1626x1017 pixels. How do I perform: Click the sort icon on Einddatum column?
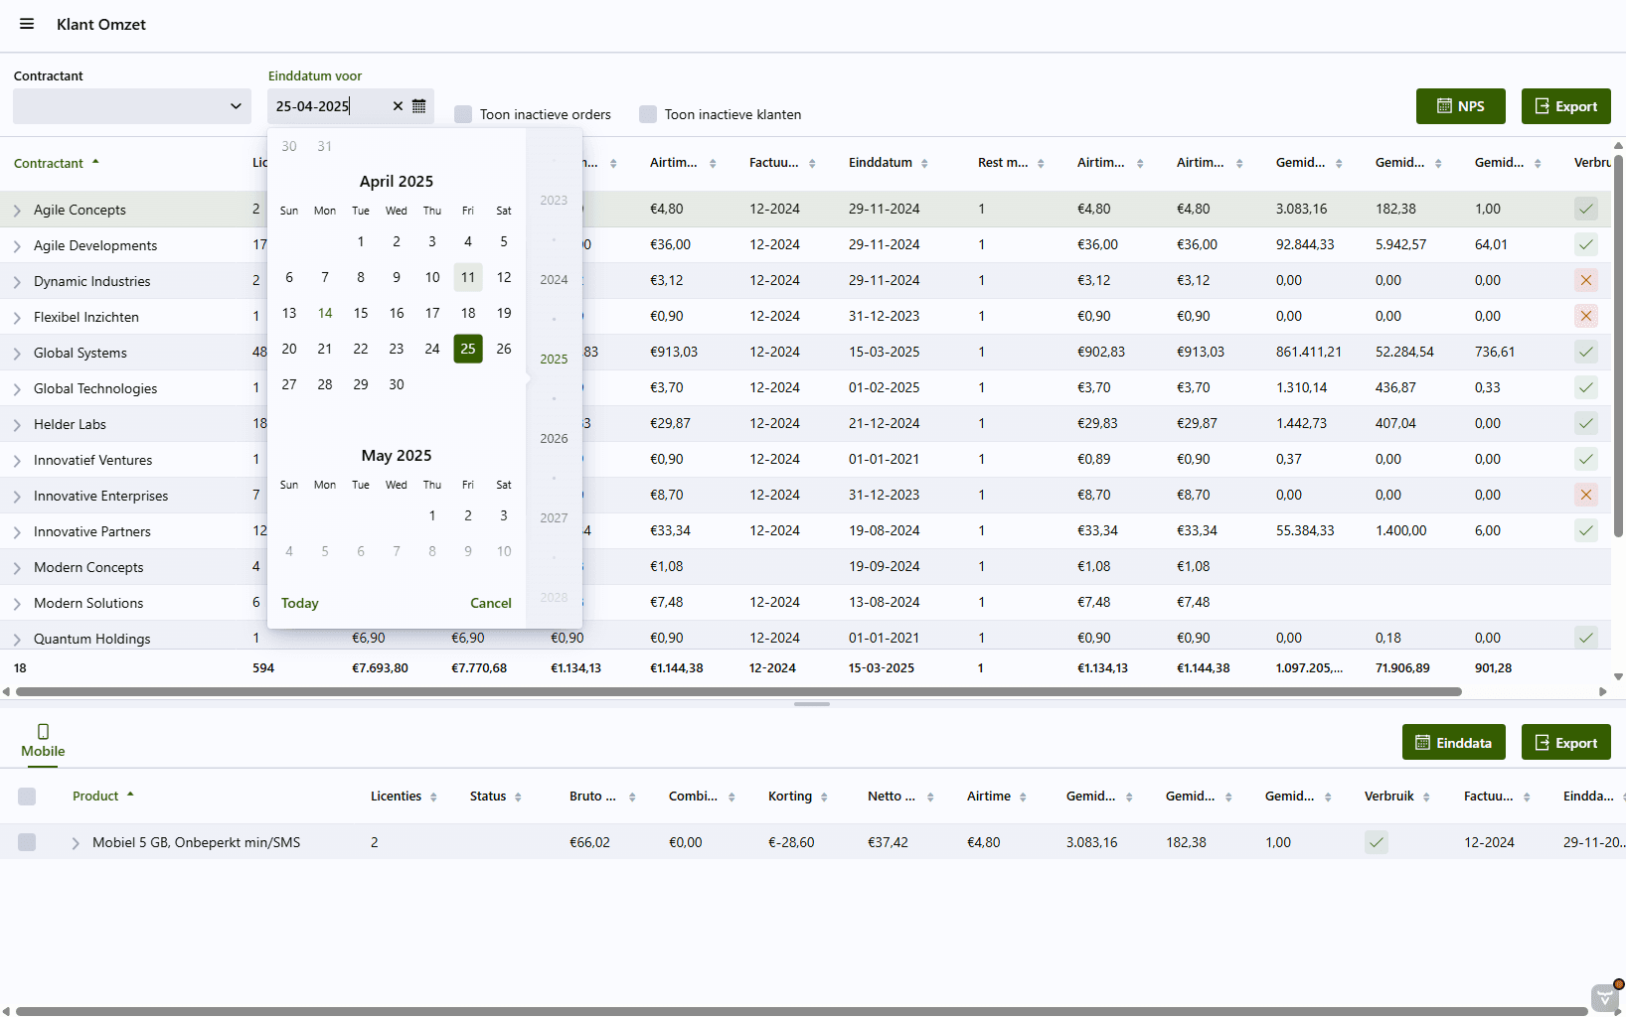pyautogui.click(x=924, y=164)
